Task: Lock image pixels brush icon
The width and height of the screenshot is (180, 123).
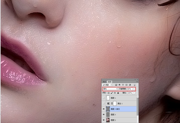Action: pyautogui.click(x=112, y=93)
